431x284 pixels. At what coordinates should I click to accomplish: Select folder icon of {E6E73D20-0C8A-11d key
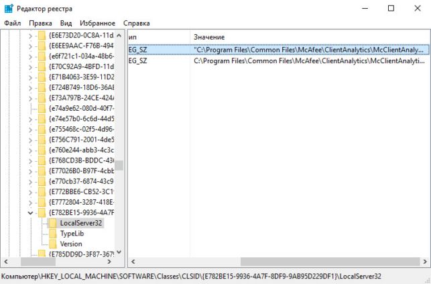pos(42,36)
